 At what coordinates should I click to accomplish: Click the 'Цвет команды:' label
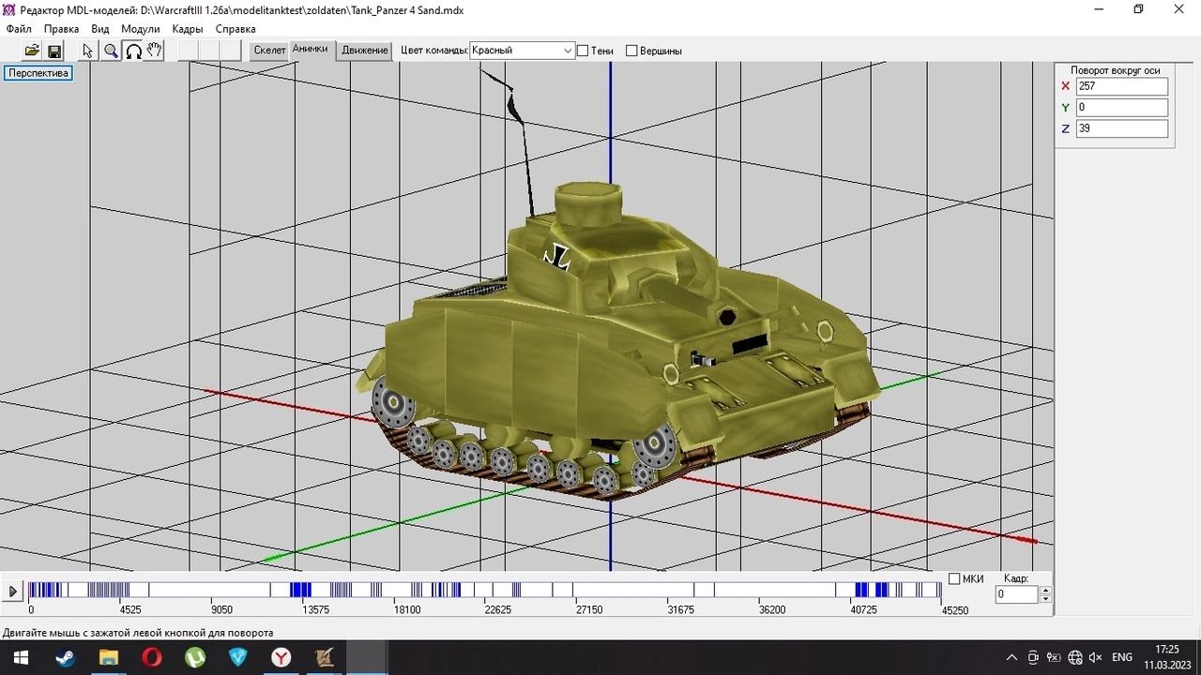point(433,51)
